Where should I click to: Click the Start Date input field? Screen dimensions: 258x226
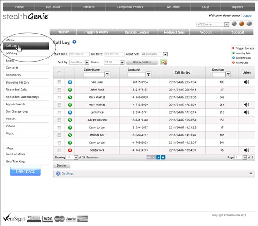pyautogui.click(x=79, y=54)
